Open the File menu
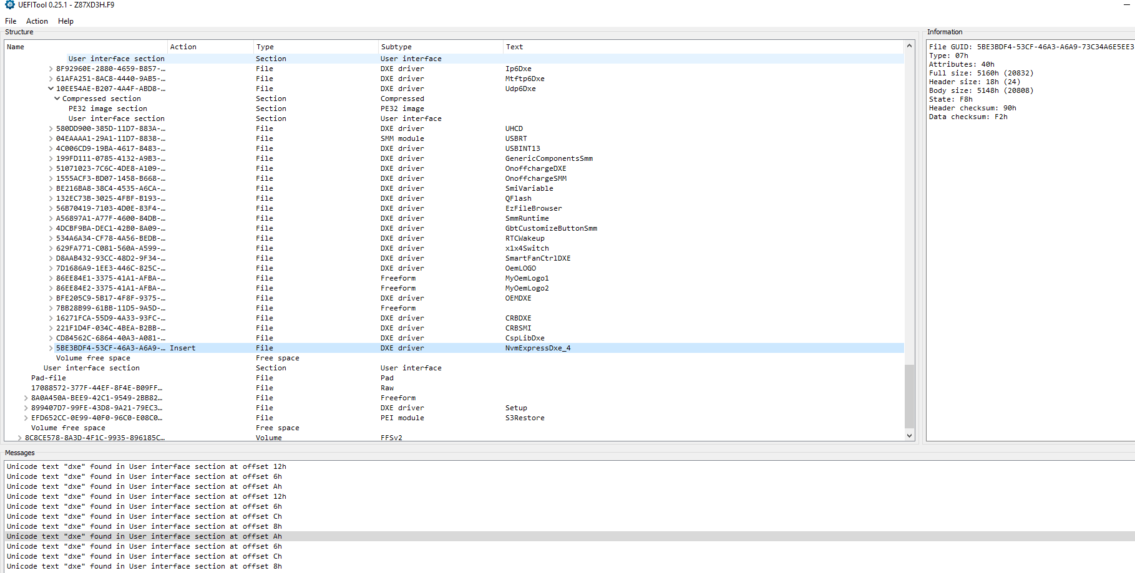The image size is (1135, 573). (x=11, y=21)
